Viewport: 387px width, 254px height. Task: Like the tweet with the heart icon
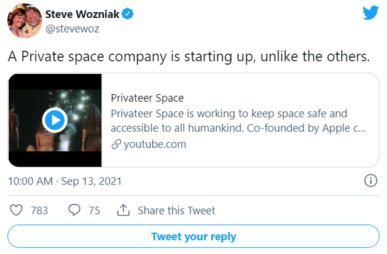[17, 210]
